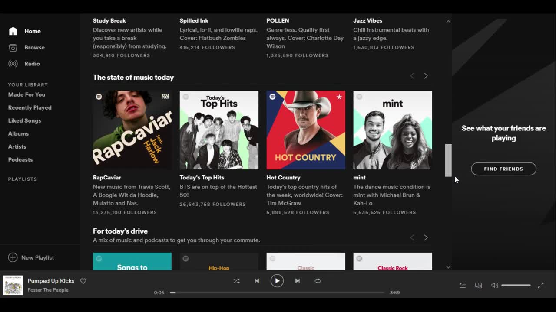
Task: Open the mint playlist cover
Action: (393, 130)
